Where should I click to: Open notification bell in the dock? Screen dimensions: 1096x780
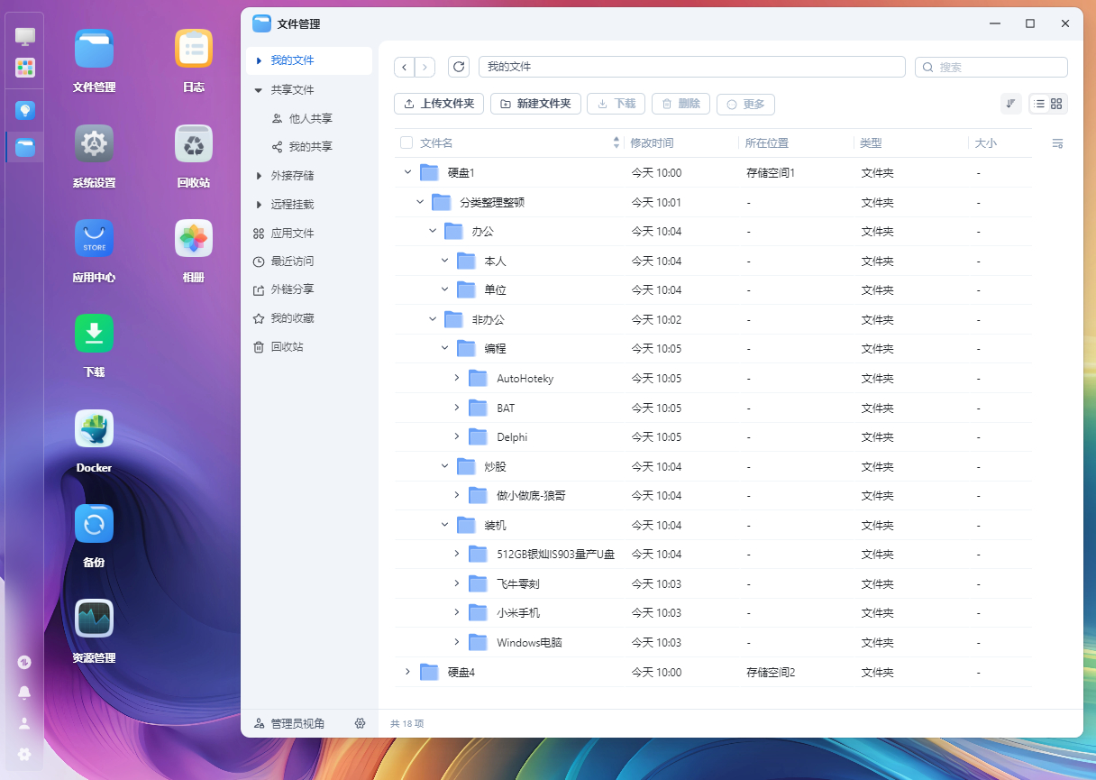(24, 693)
